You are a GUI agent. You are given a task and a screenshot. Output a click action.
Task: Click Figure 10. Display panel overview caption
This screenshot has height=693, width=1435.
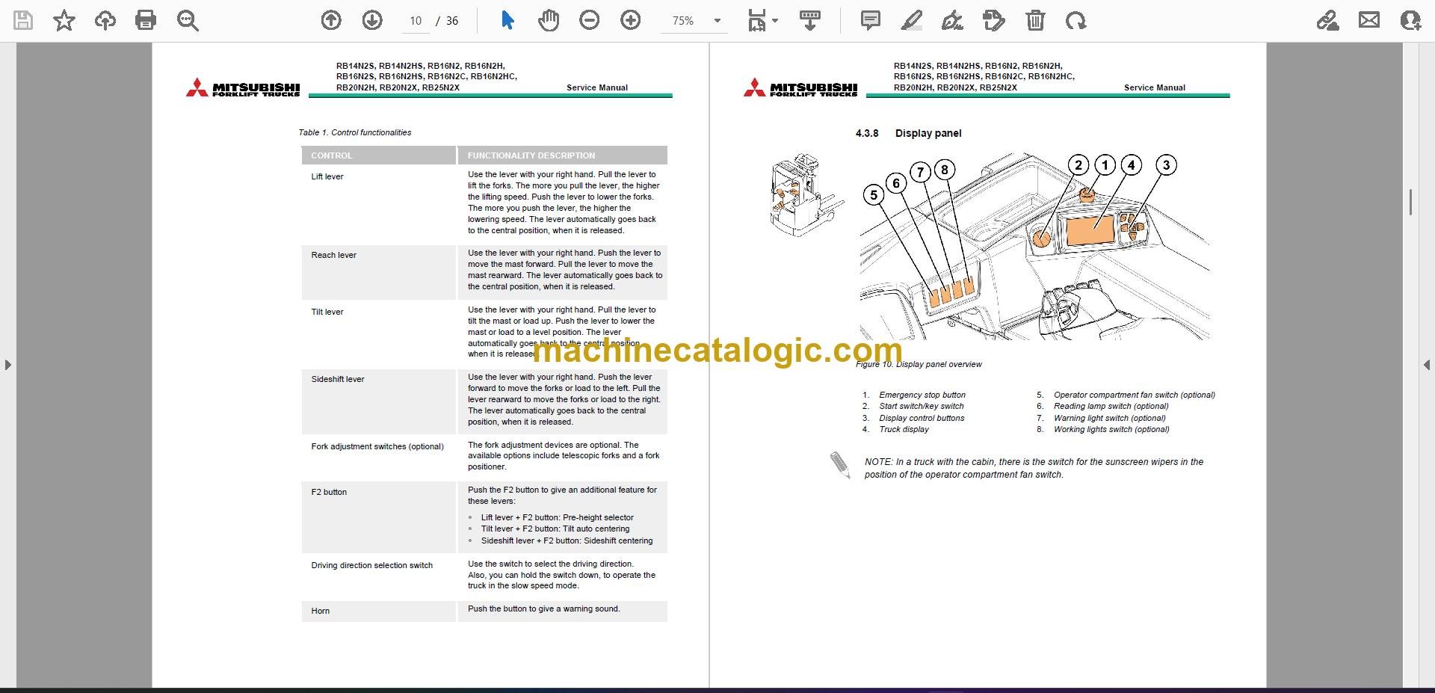919,364
